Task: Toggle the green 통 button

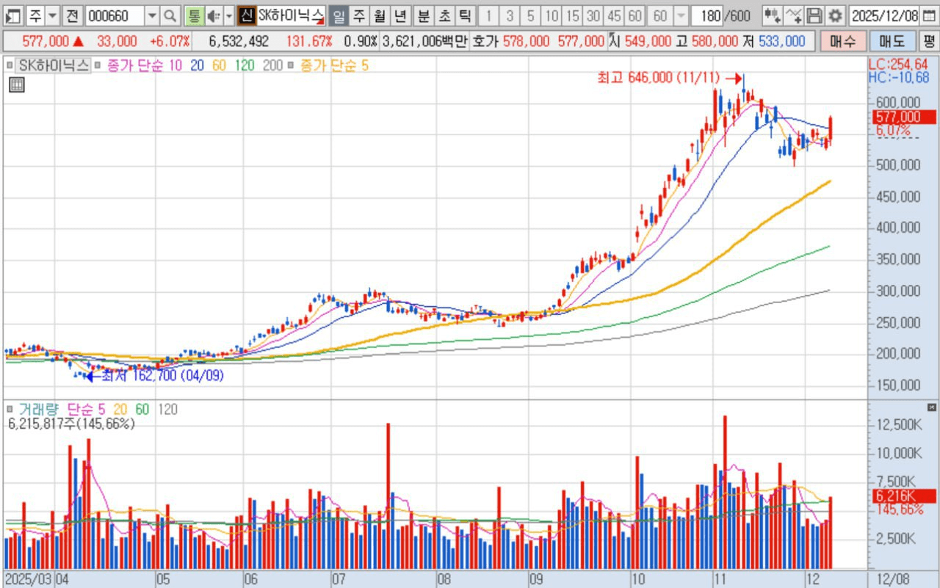Action: [193, 15]
